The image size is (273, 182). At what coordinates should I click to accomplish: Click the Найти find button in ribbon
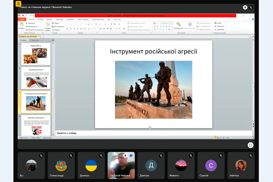[218, 23]
